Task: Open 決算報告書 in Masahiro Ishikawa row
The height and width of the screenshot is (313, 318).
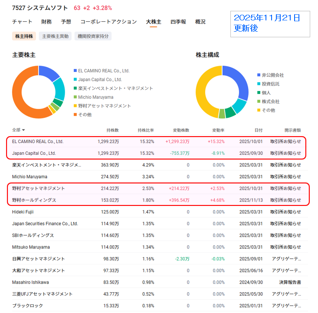Action: pyautogui.click(x=290, y=282)
